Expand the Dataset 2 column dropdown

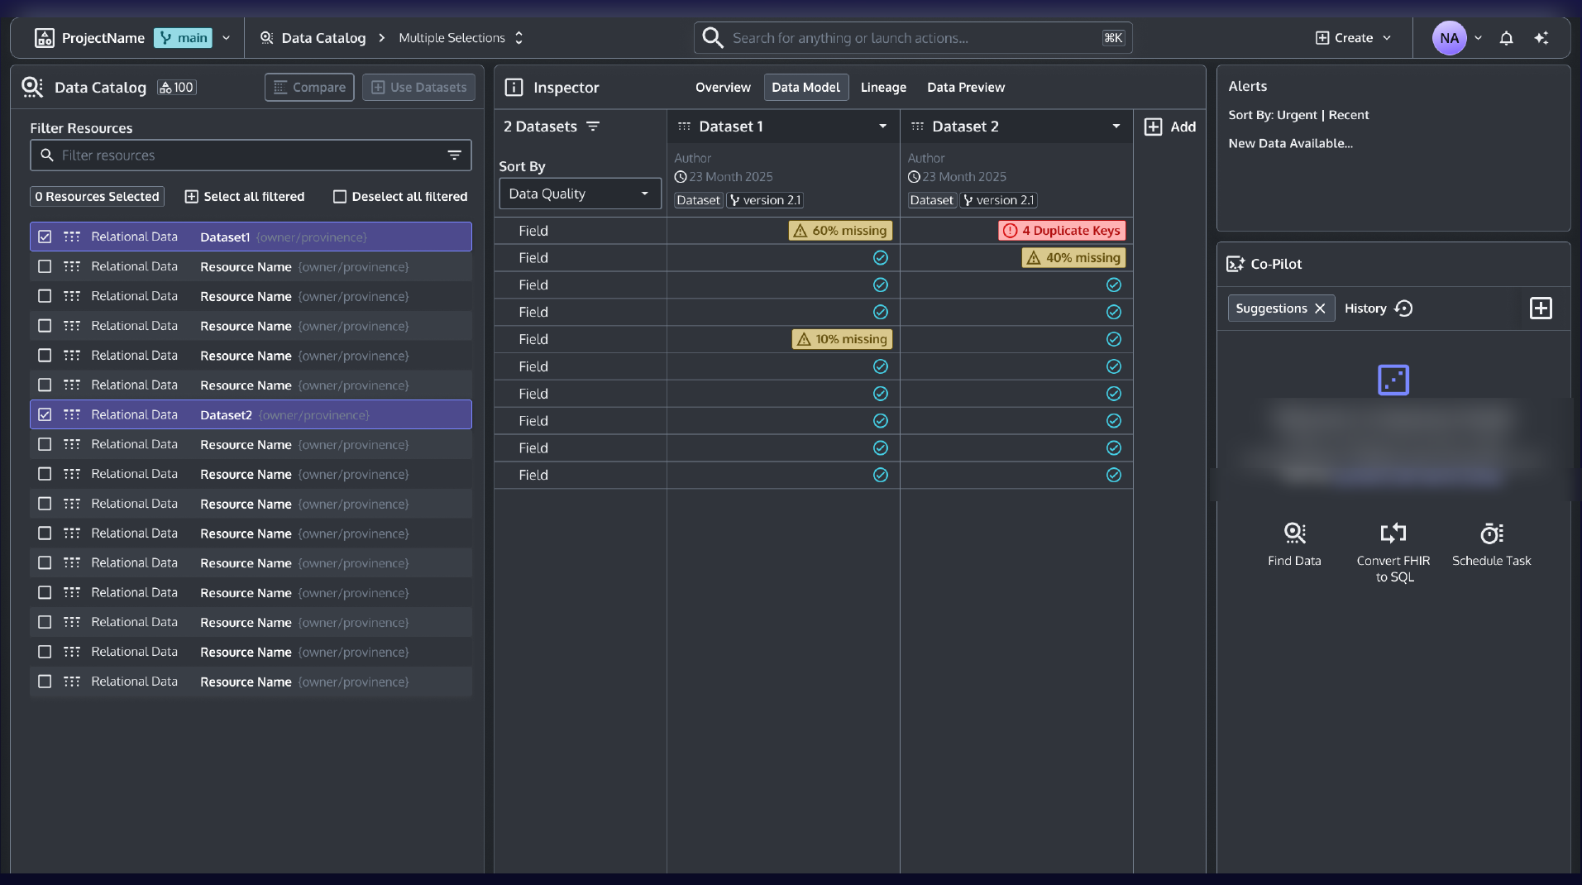pyautogui.click(x=1116, y=127)
